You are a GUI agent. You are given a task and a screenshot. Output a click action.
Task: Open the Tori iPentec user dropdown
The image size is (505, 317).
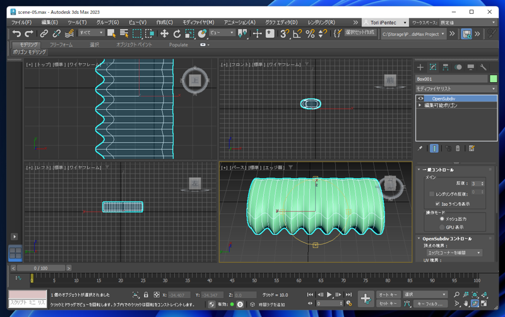(x=385, y=23)
